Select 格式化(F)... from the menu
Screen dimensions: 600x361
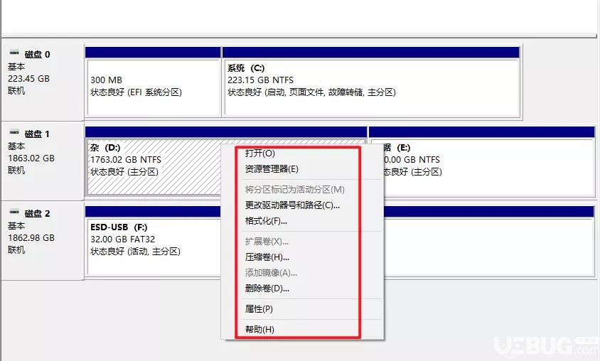coord(266,221)
